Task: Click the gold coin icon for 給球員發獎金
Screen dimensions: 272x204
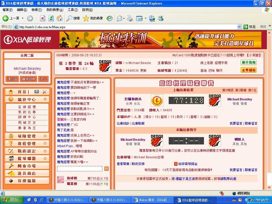Action: 176,164
